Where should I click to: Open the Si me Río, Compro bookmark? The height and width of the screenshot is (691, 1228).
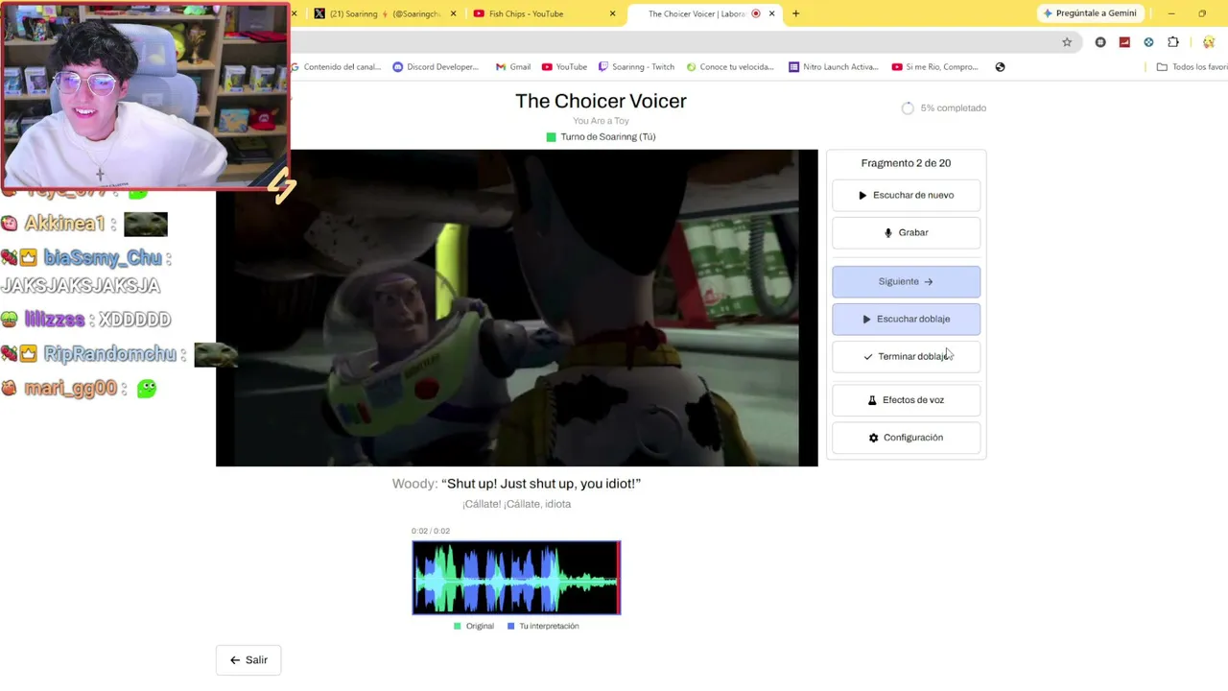pyautogui.click(x=935, y=67)
